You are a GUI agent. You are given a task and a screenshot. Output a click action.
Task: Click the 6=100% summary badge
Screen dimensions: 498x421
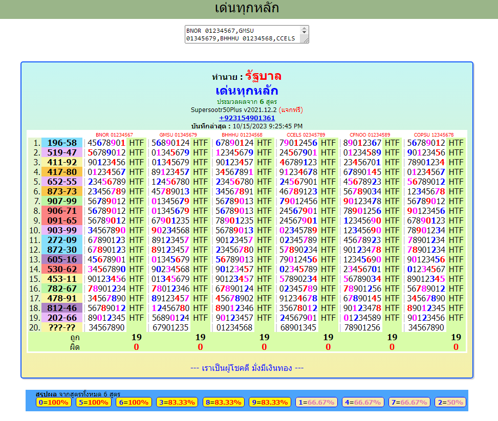point(134,402)
